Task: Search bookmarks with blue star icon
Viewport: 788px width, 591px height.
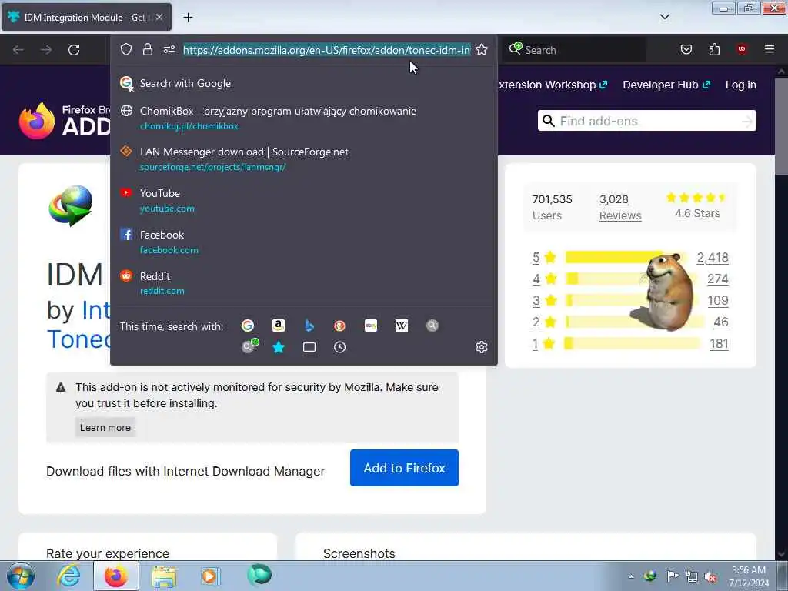Action: tap(279, 347)
